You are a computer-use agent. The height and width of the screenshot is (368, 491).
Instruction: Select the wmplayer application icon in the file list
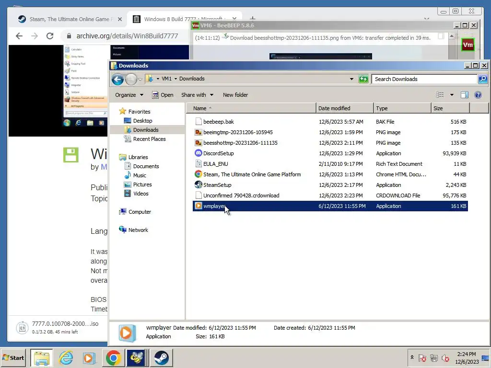click(x=198, y=206)
